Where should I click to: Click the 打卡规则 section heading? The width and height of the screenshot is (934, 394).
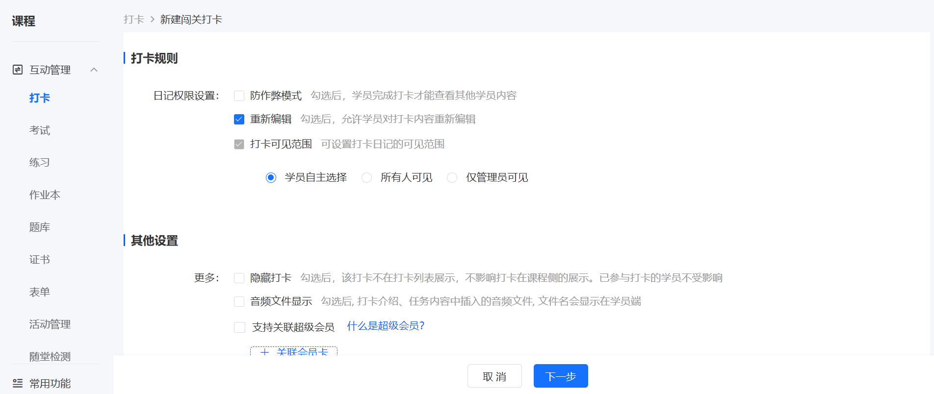[155, 58]
